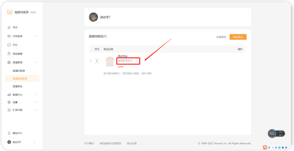Viewport: 294px width, 151px height.
Task: Expand the 扩展功能 chevron
Action: (x=35, y=110)
